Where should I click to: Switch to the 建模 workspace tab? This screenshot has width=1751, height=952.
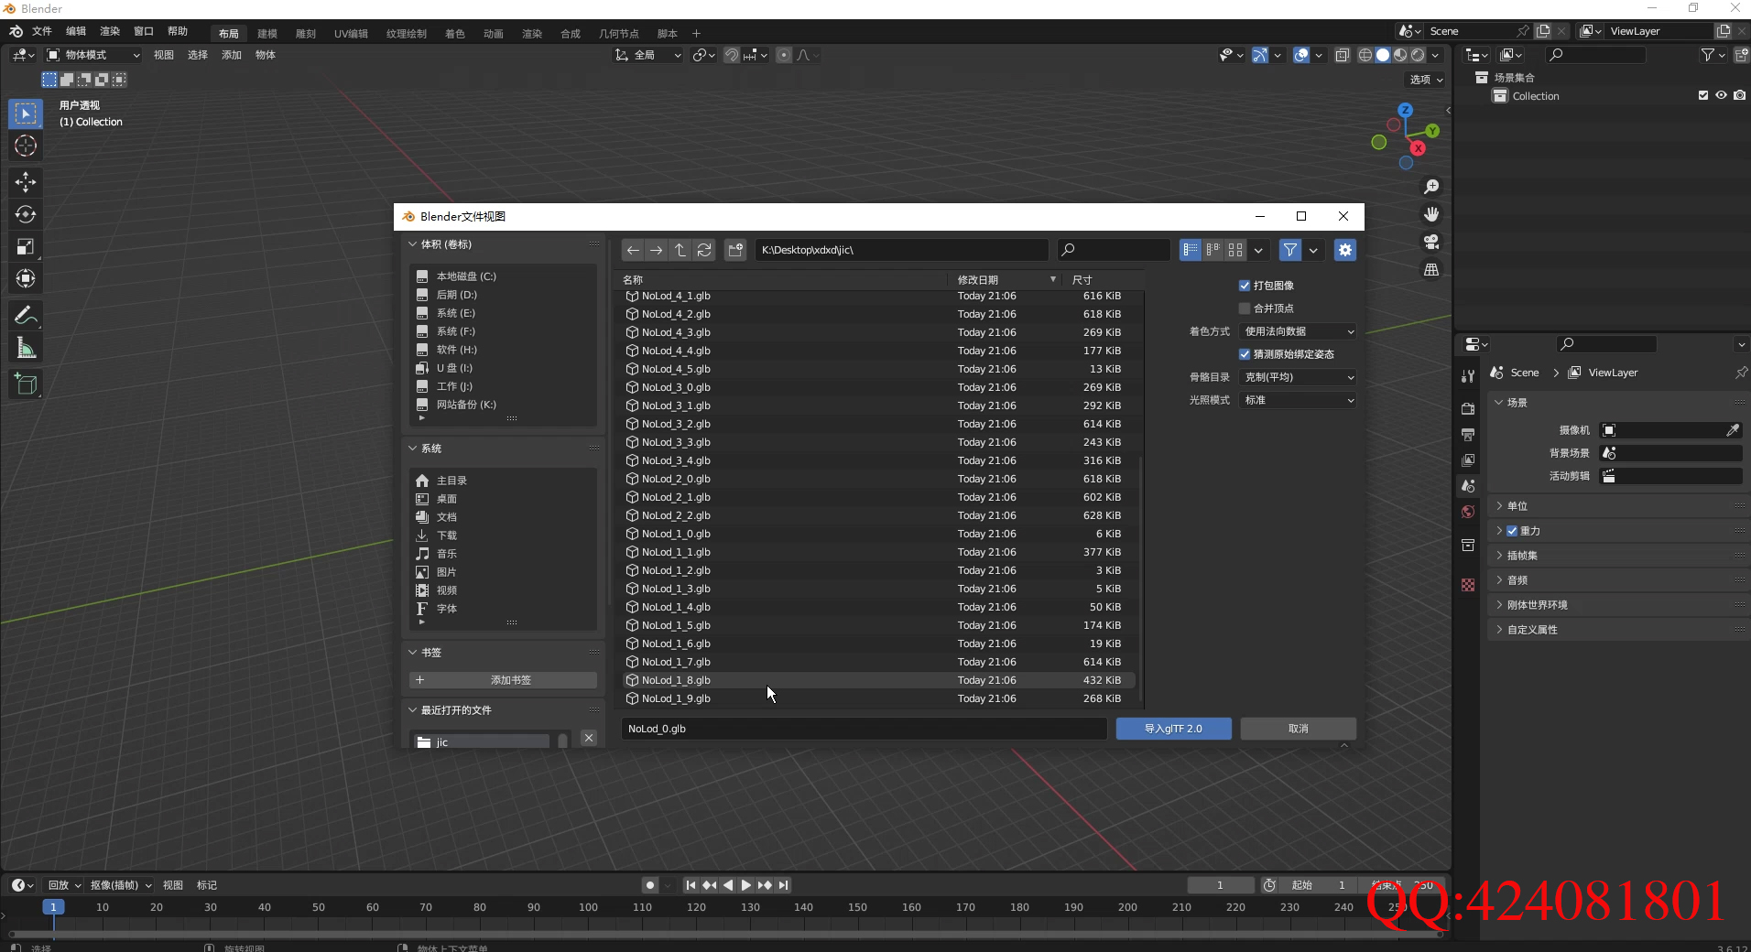(x=267, y=34)
